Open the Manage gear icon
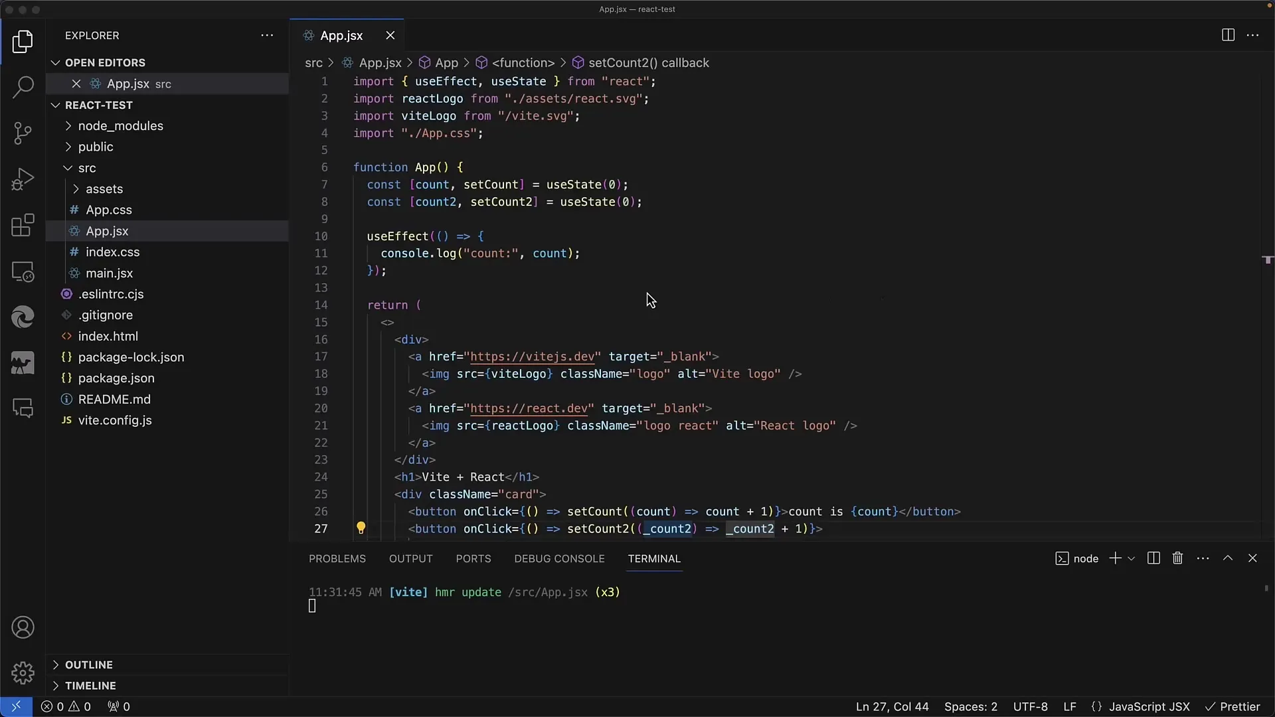 pyautogui.click(x=23, y=673)
